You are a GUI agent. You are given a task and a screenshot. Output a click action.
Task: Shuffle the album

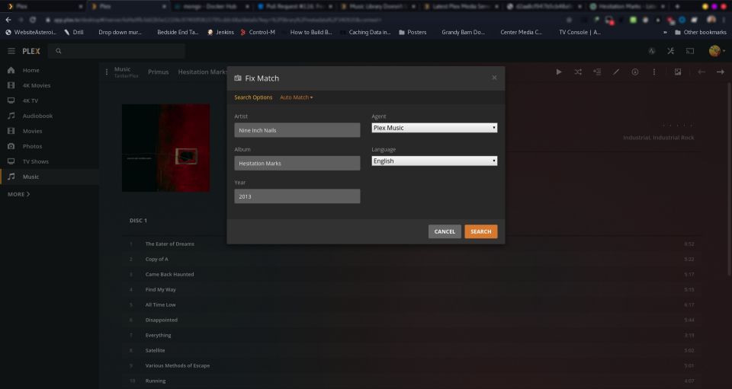[578, 72]
